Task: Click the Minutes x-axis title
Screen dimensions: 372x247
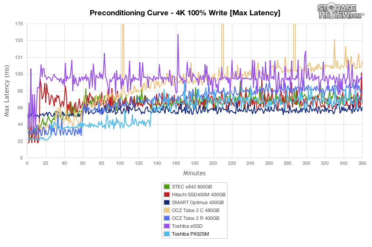Action: pos(194,173)
